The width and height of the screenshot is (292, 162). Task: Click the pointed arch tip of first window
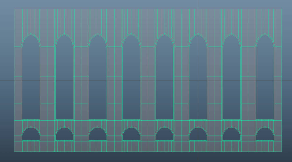tap(31, 34)
